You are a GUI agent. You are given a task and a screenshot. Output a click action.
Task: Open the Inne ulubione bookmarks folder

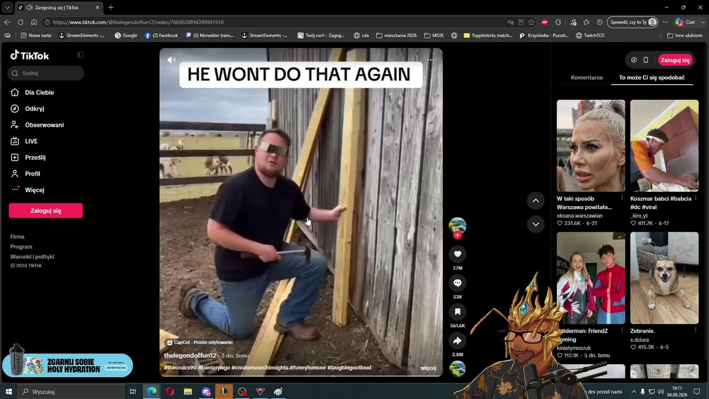coord(685,35)
